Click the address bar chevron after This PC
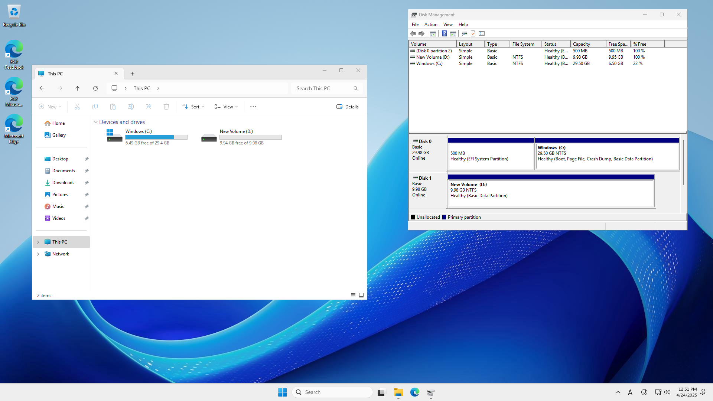The height and width of the screenshot is (401, 713). click(158, 88)
